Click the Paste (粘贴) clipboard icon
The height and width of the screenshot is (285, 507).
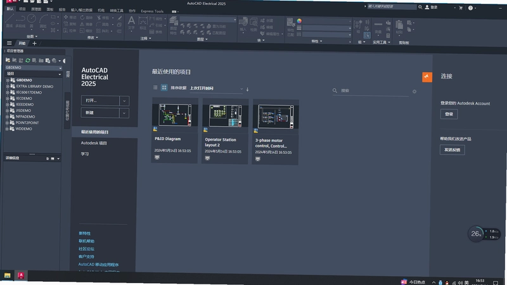point(399,27)
